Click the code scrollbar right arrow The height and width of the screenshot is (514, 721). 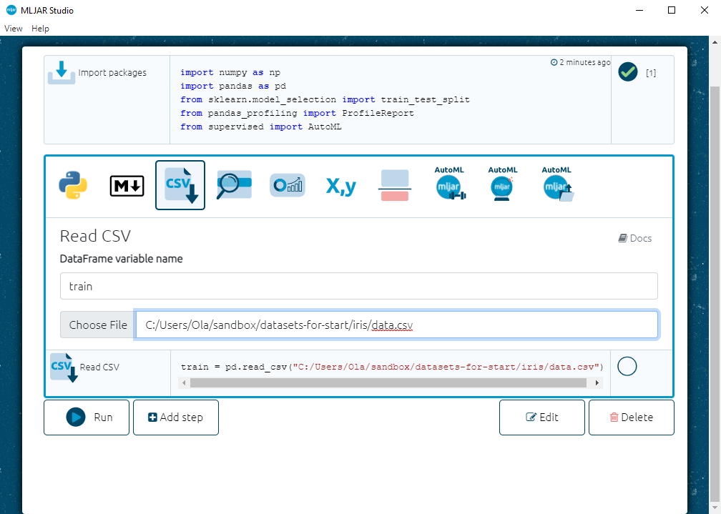click(597, 383)
